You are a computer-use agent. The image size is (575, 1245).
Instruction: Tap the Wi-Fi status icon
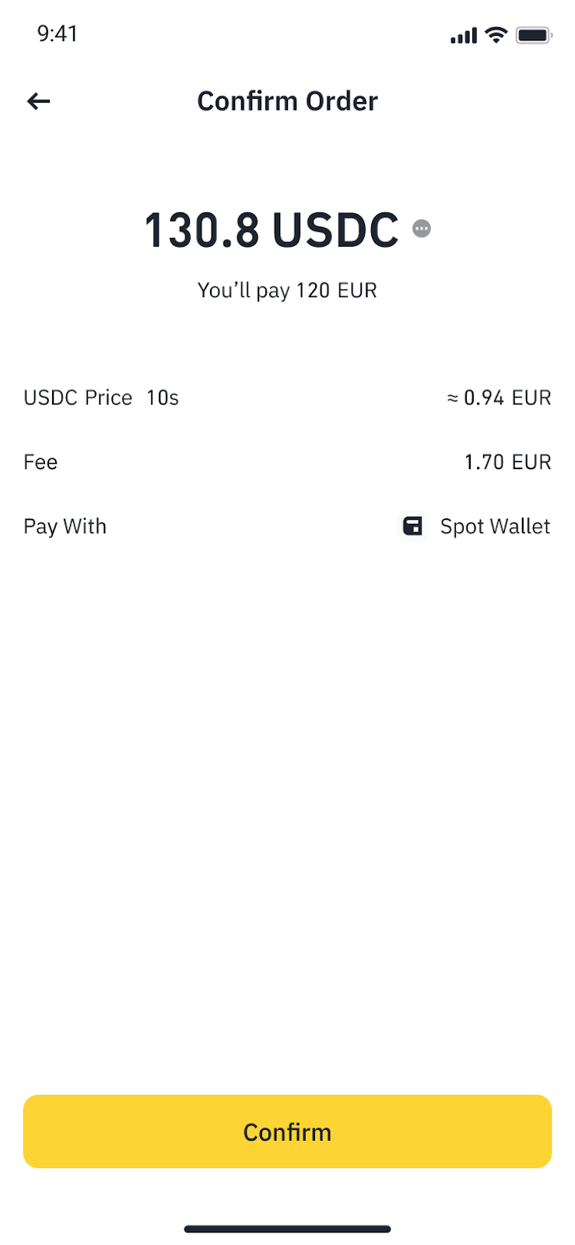point(496,35)
